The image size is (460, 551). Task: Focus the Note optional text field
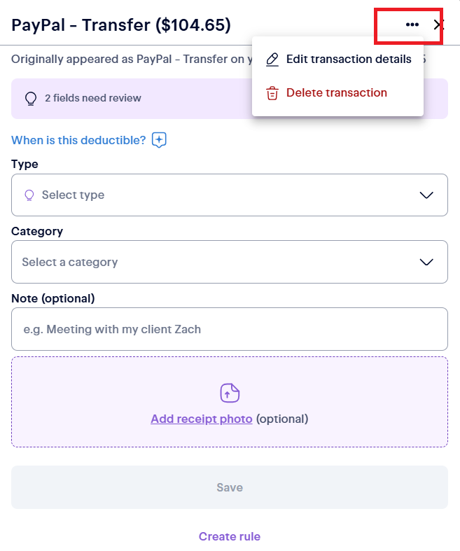pyautogui.click(x=230, y=329)
